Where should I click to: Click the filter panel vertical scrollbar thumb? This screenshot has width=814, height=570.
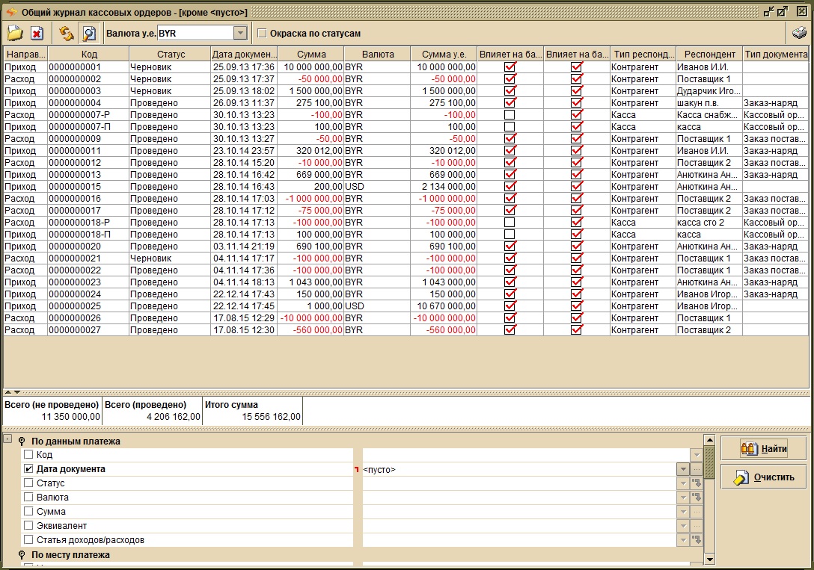pyautogui.click(x=709, y=461)
